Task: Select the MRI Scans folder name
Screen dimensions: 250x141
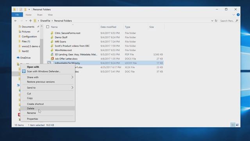Action: pyautogui.click(x=61, y=42)
